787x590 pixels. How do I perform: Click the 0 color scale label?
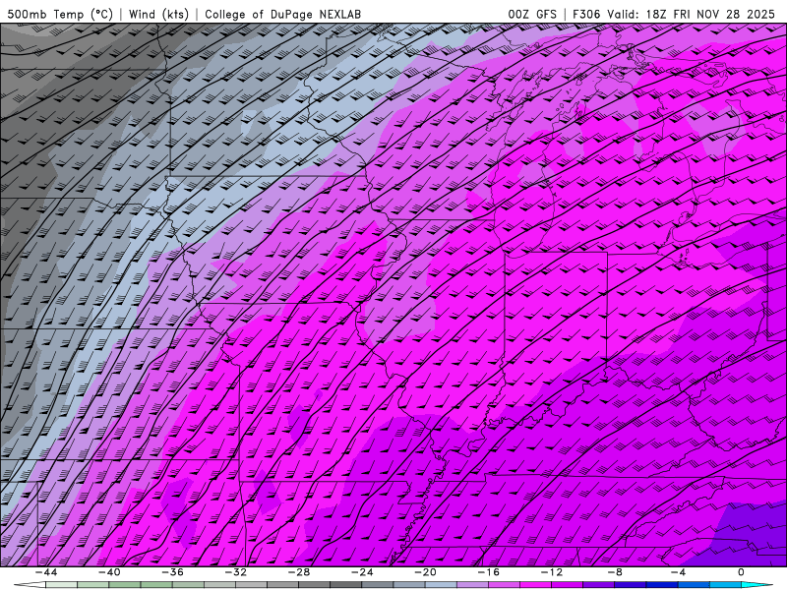click(x=742, y=572)
